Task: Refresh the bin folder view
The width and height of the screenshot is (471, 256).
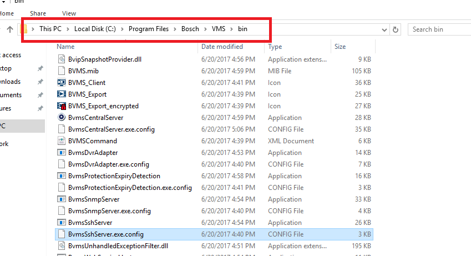Action: (x=396, y=29)
